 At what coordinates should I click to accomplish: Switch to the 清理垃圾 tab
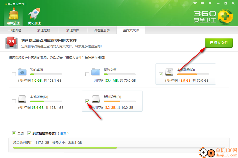(x=44, y=30)
